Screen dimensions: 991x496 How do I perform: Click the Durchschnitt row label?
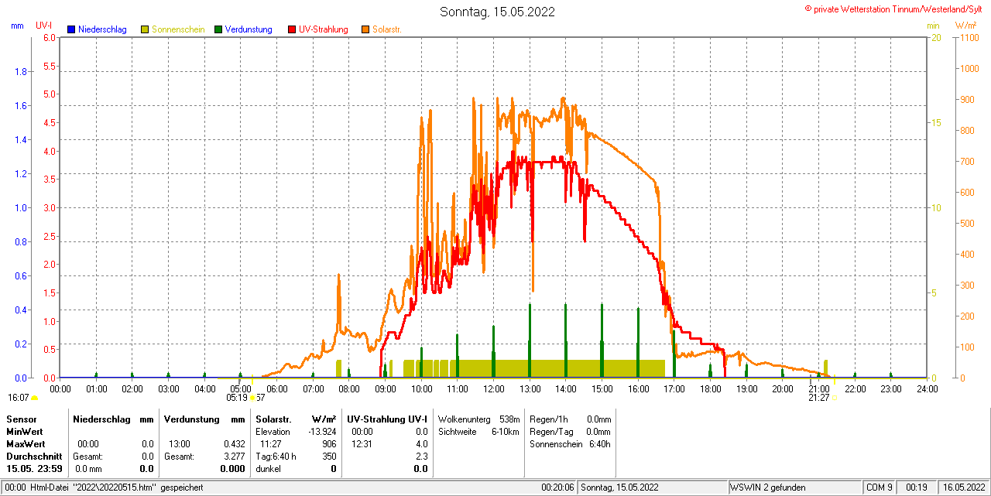pos(34,457)
